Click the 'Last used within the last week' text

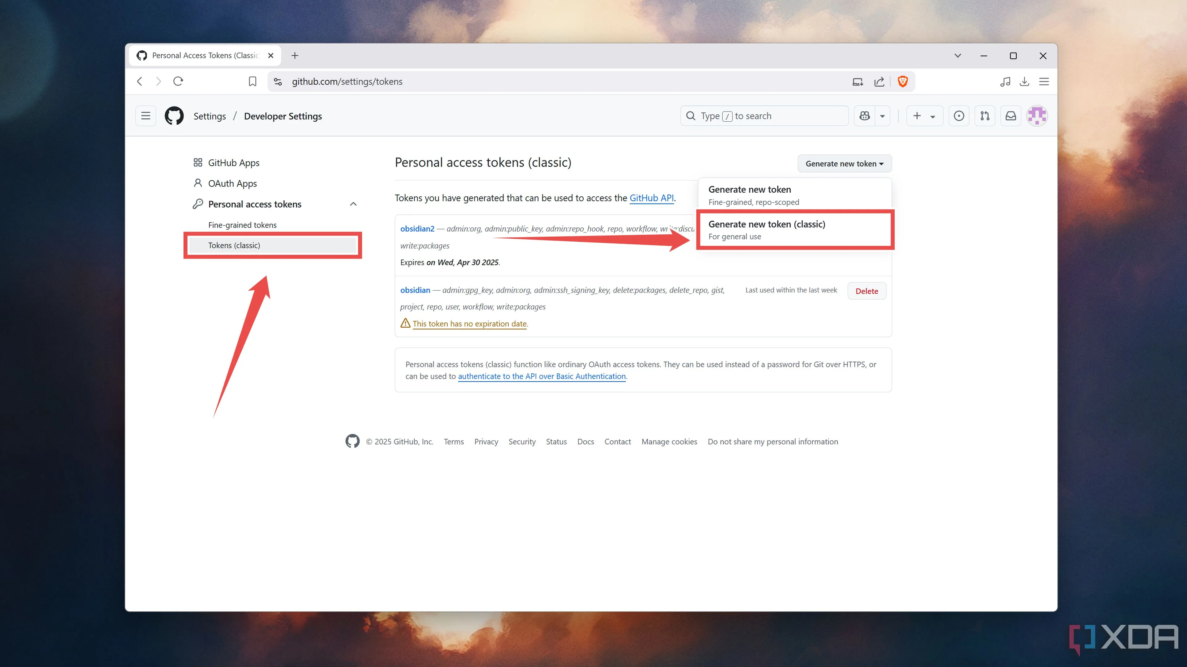pyautogui.click(x=791, y=290)
